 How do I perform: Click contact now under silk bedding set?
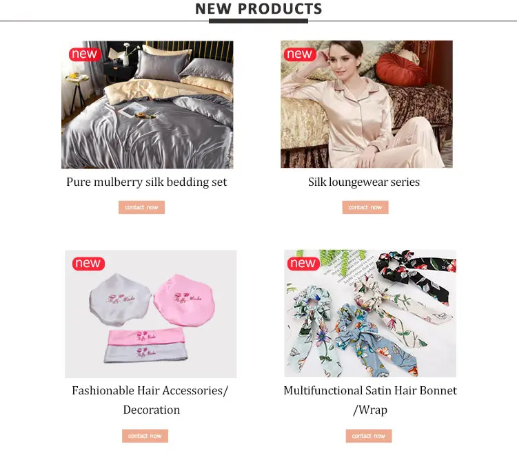(x=141, y=207)
